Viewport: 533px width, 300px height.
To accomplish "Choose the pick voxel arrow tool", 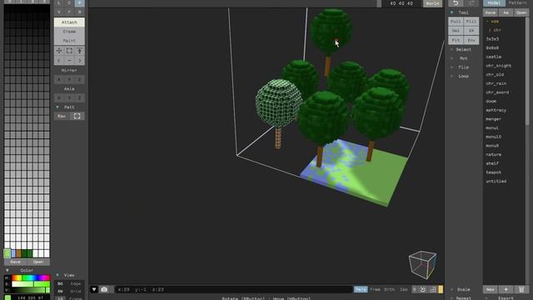I will 80,51.
